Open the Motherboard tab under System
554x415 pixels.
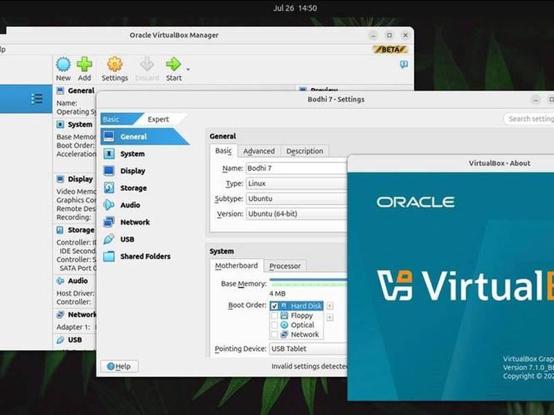click(x=236, y=266)
